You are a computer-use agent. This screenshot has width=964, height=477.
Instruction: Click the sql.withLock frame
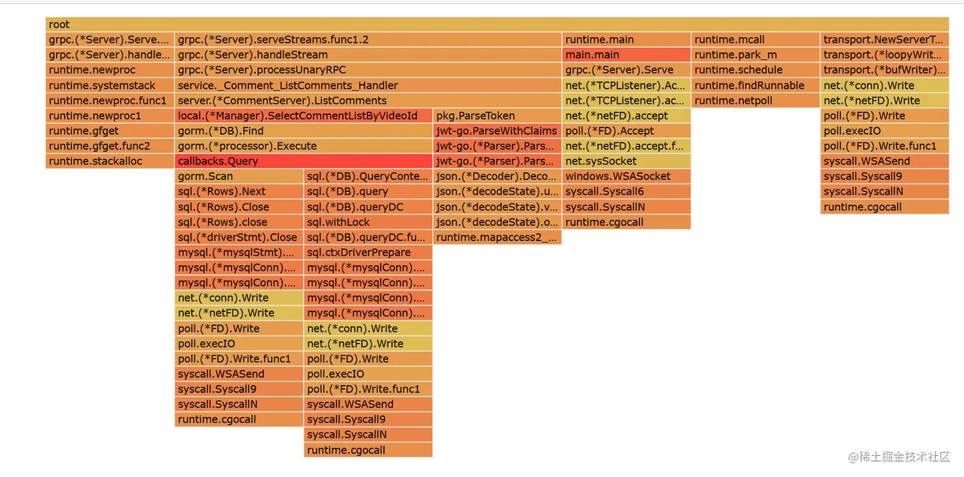pos(369,223)
